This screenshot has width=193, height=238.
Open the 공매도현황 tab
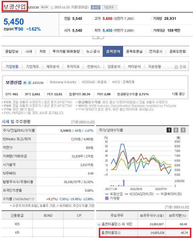tap(178, 51)
